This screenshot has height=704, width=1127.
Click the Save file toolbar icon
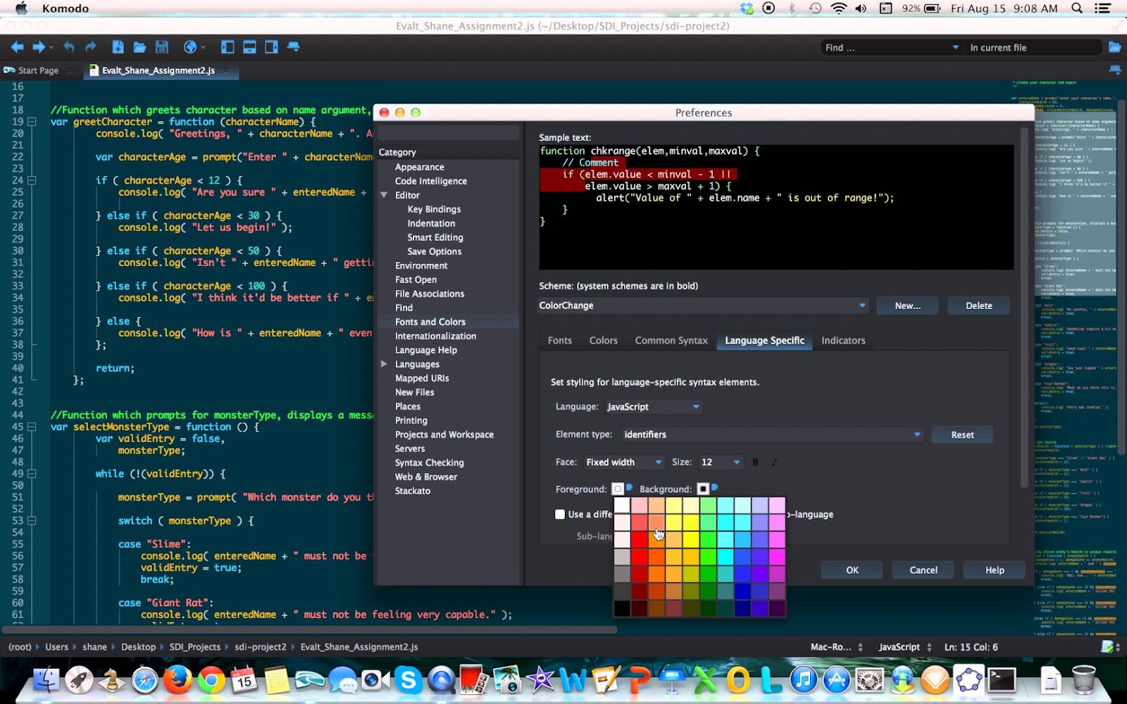point(162,47)
